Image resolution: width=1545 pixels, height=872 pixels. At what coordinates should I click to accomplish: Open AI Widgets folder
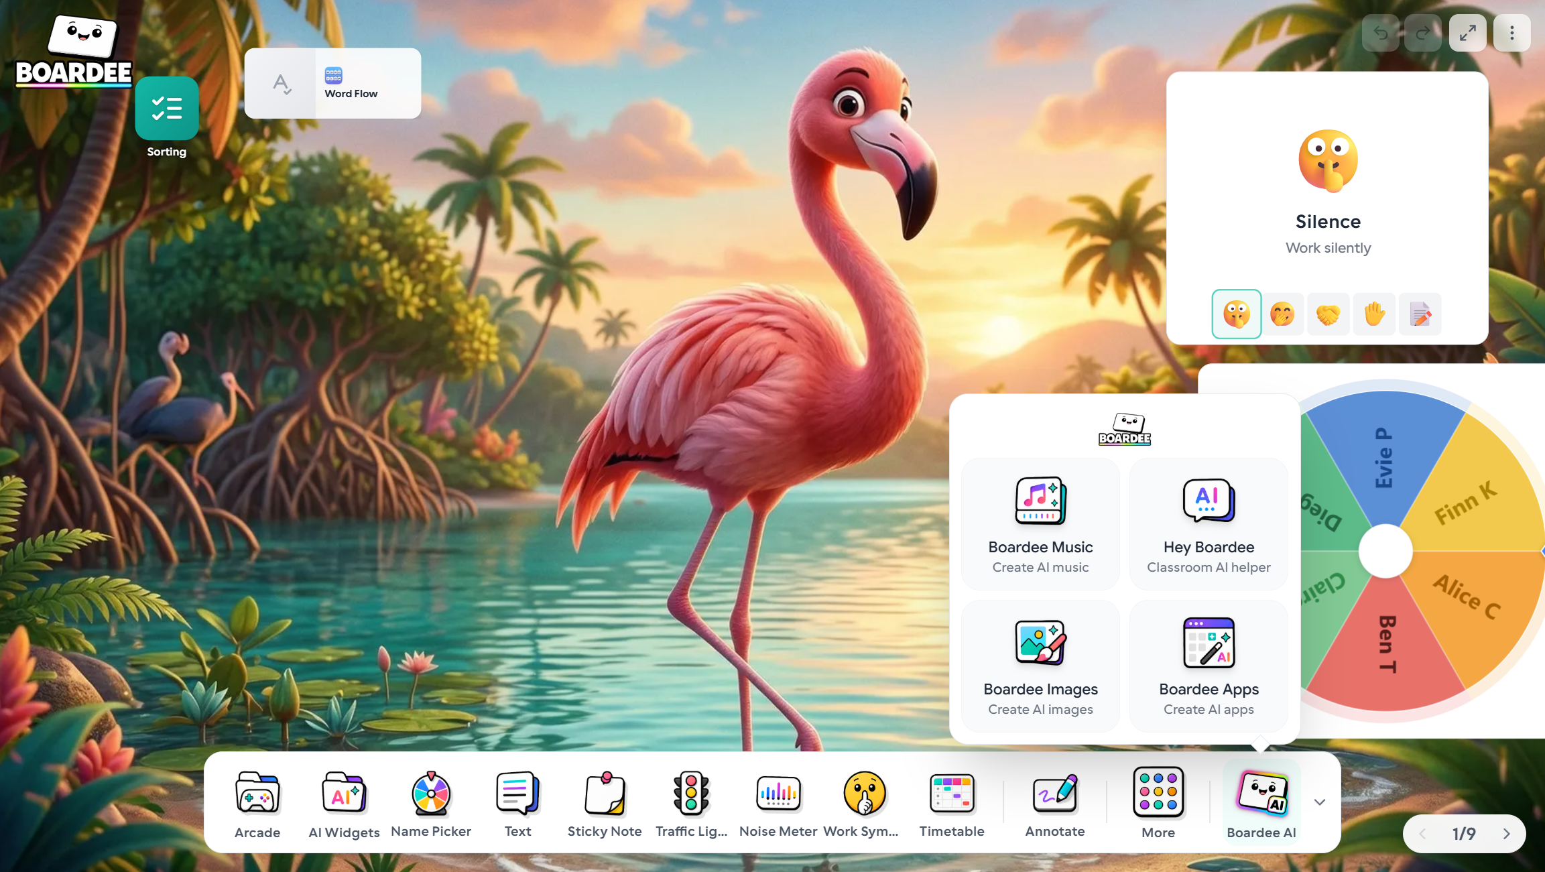[x=344, y=804]
